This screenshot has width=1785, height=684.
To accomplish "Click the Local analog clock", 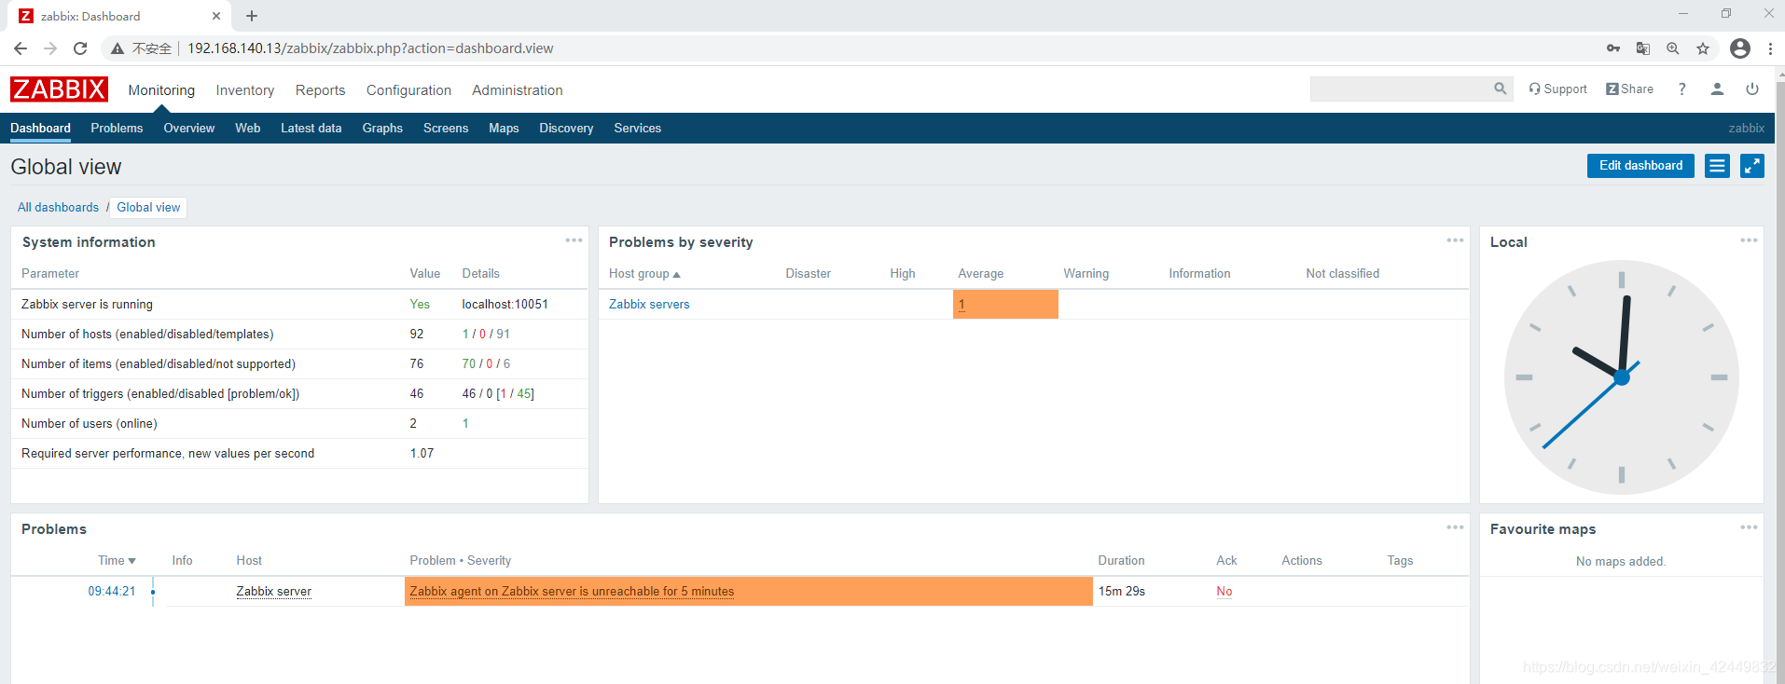I will 1621,376.
